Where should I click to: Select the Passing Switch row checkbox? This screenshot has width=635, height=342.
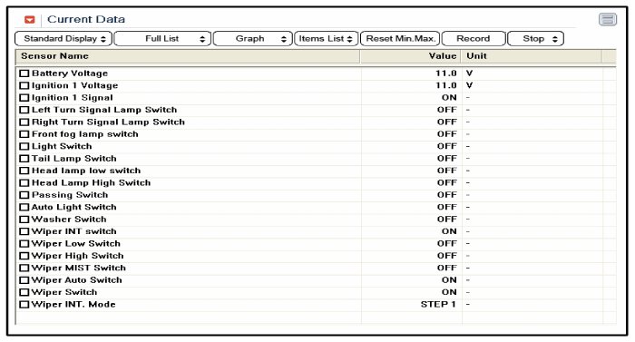click(x=24, y=195)
